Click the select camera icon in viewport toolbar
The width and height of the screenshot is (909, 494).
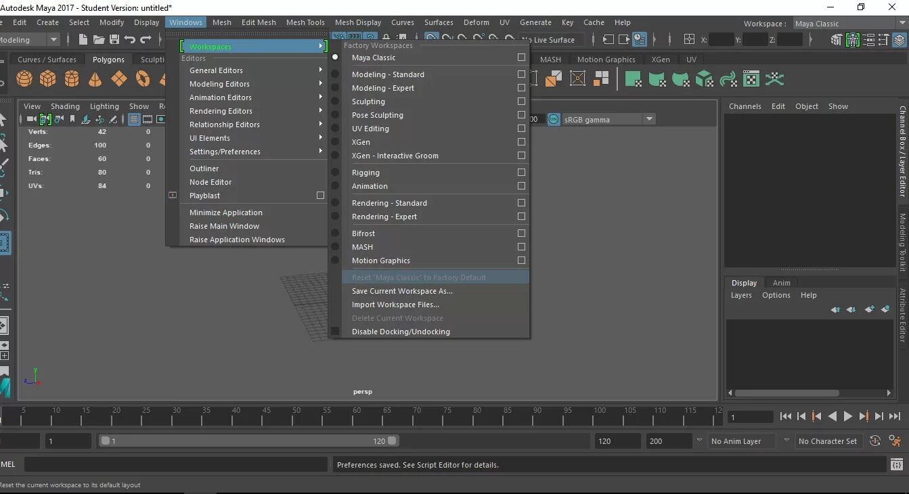click(32, 119)
